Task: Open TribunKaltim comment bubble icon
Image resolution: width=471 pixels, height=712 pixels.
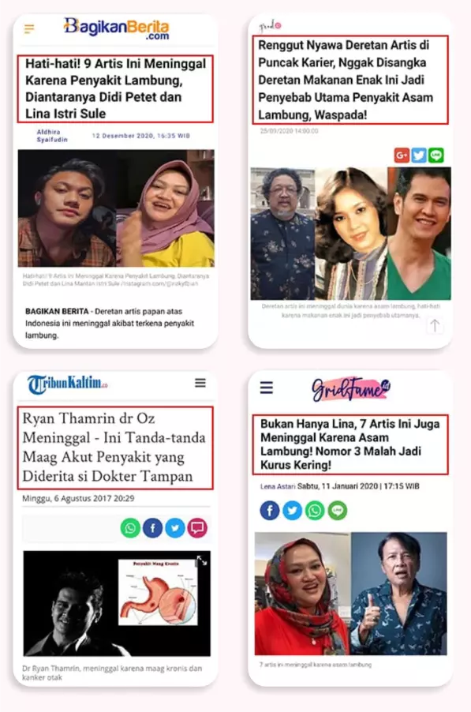Action: coord(197,528)
